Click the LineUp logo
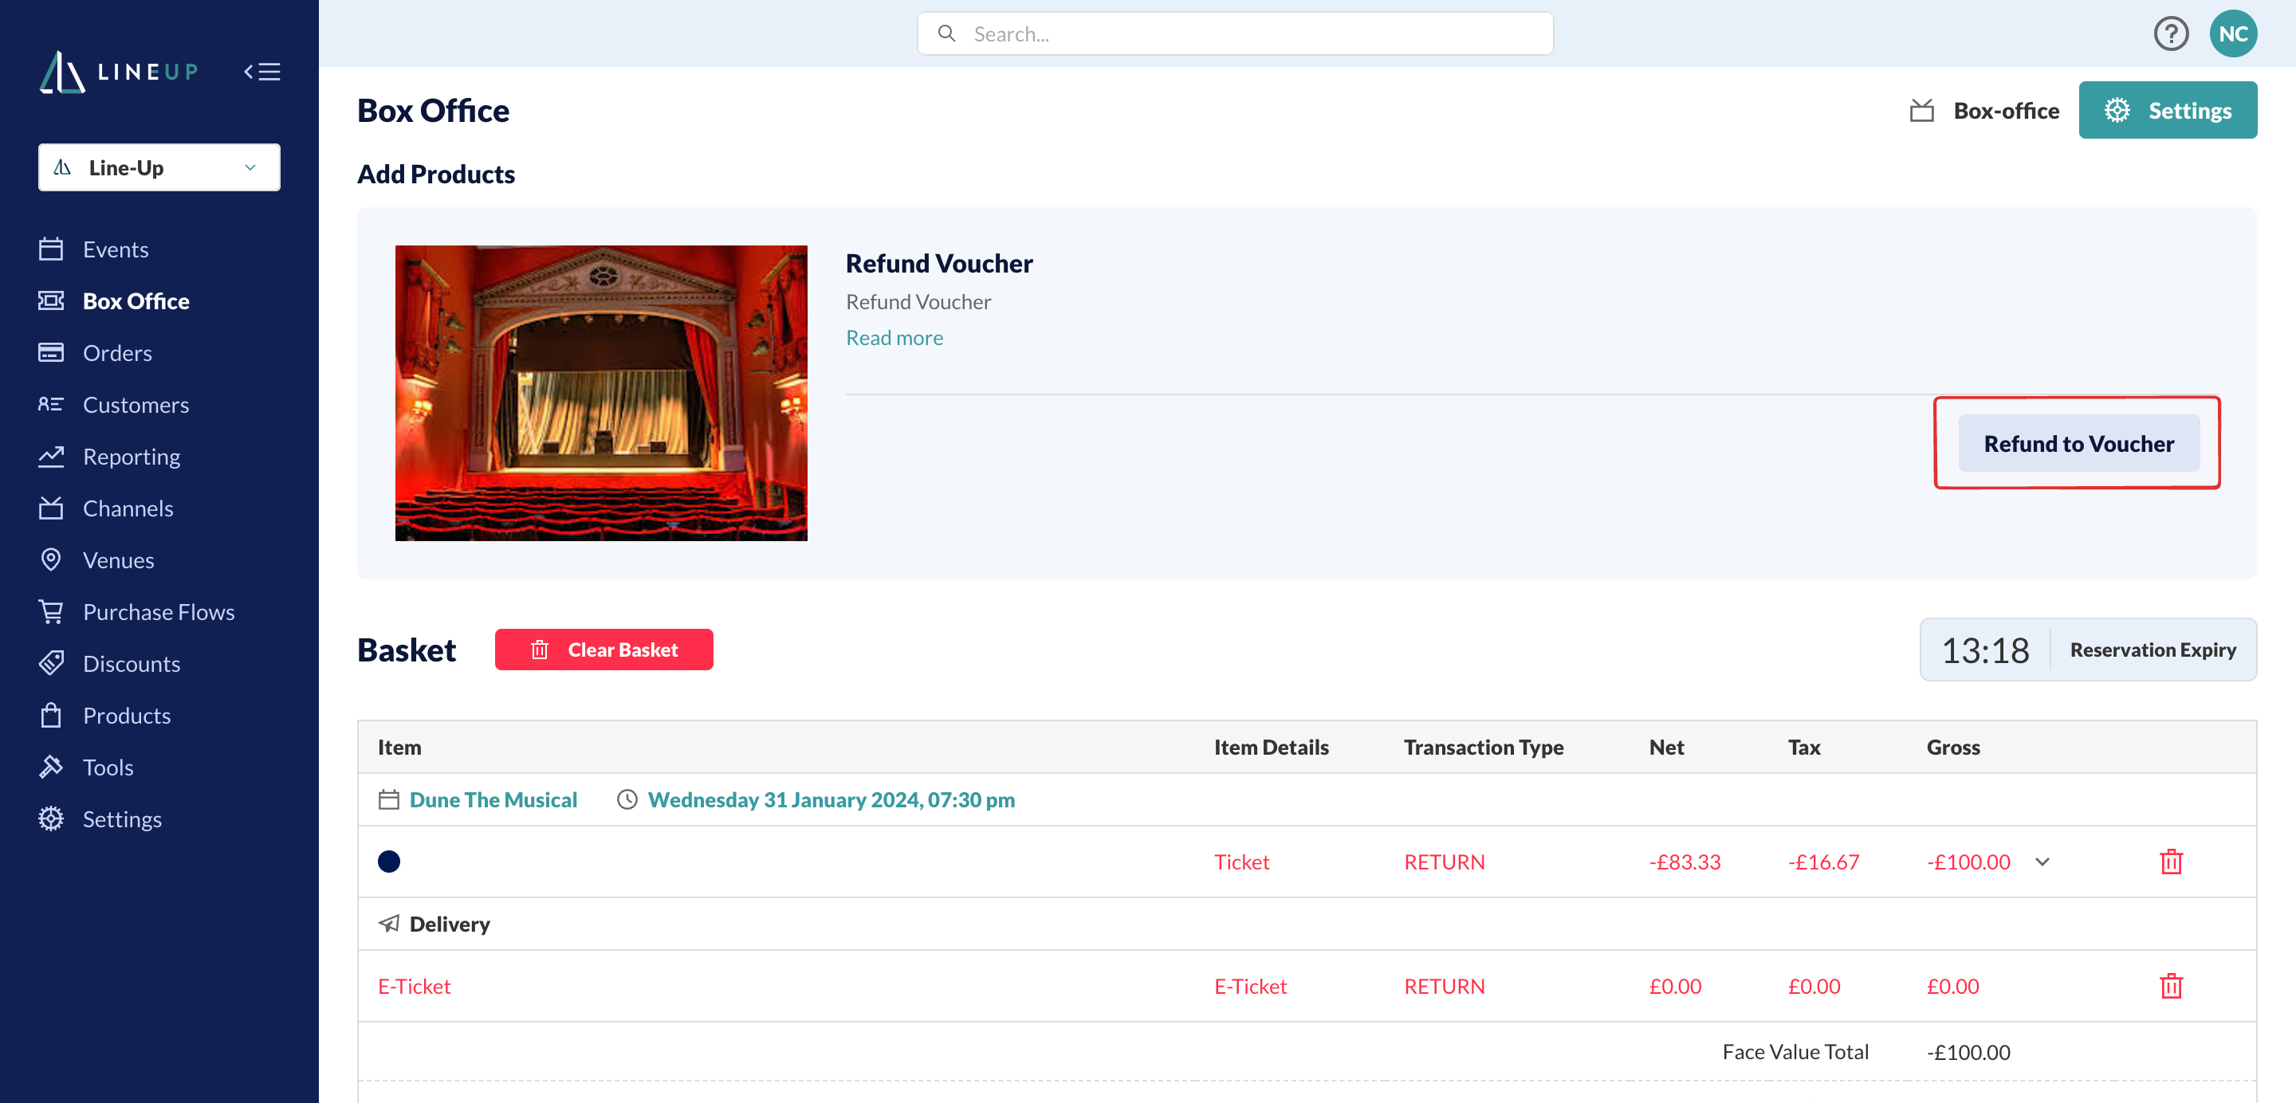This screenshot has height=1103, width=2296. [119, 71]
